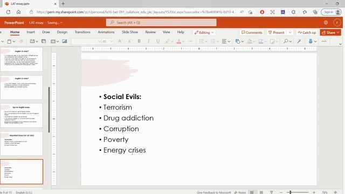
Task: Refresh the browser page
Action: [8, 12]
